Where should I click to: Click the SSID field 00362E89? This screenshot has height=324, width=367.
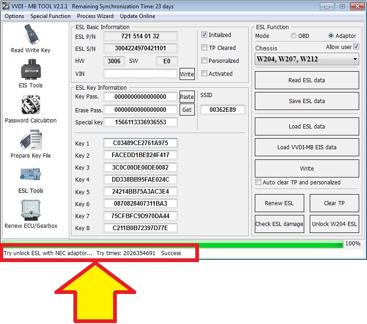point(223,110)
